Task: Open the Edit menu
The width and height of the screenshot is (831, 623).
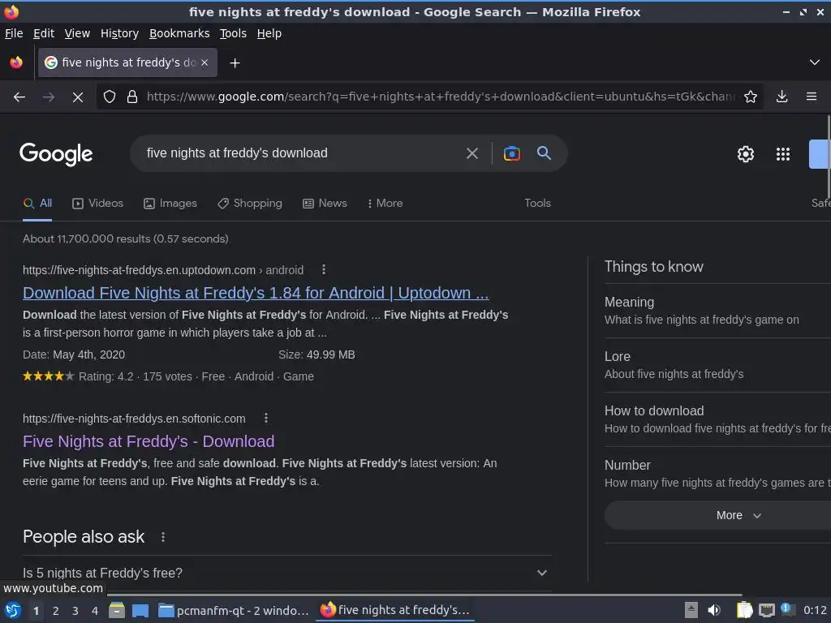Action: point(44,33)
